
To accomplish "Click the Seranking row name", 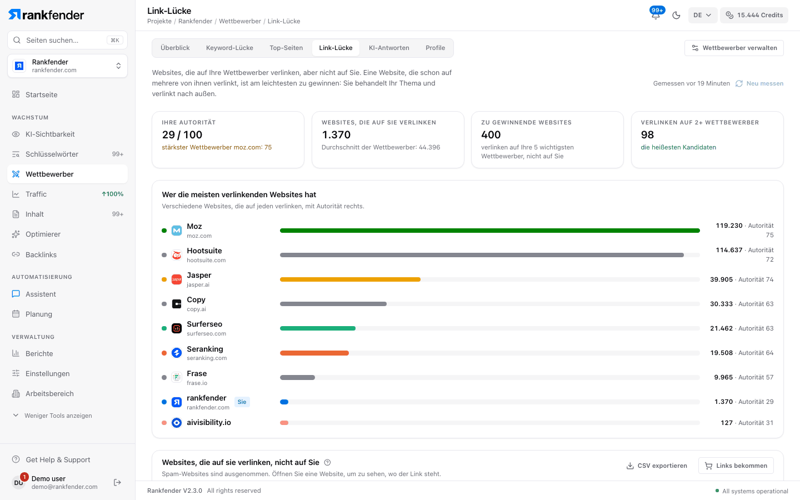I will tap(205, 349).
